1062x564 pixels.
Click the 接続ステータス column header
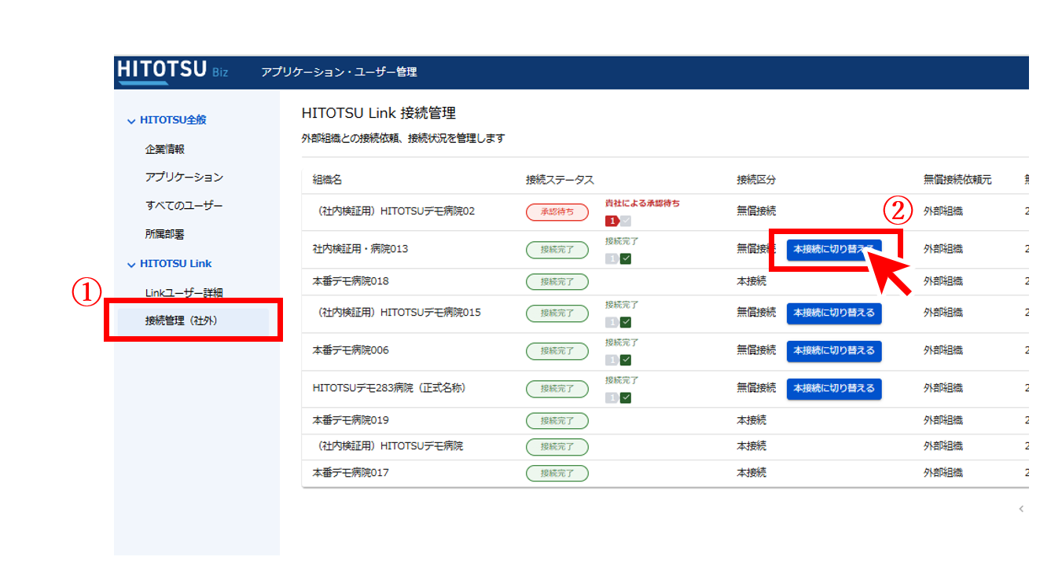[x=560, y=180]
